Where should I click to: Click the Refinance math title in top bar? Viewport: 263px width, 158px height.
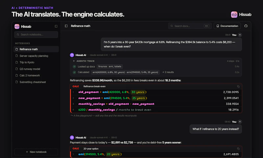click(81, 26)
